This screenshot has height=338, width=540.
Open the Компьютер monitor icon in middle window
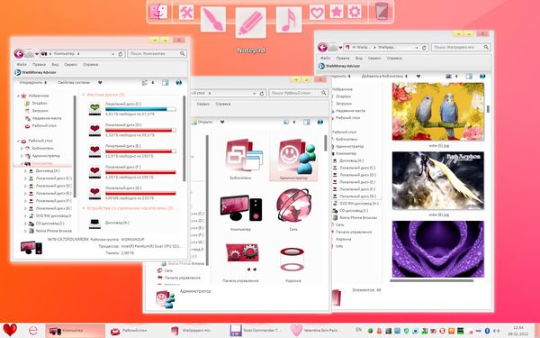[240, 207]
